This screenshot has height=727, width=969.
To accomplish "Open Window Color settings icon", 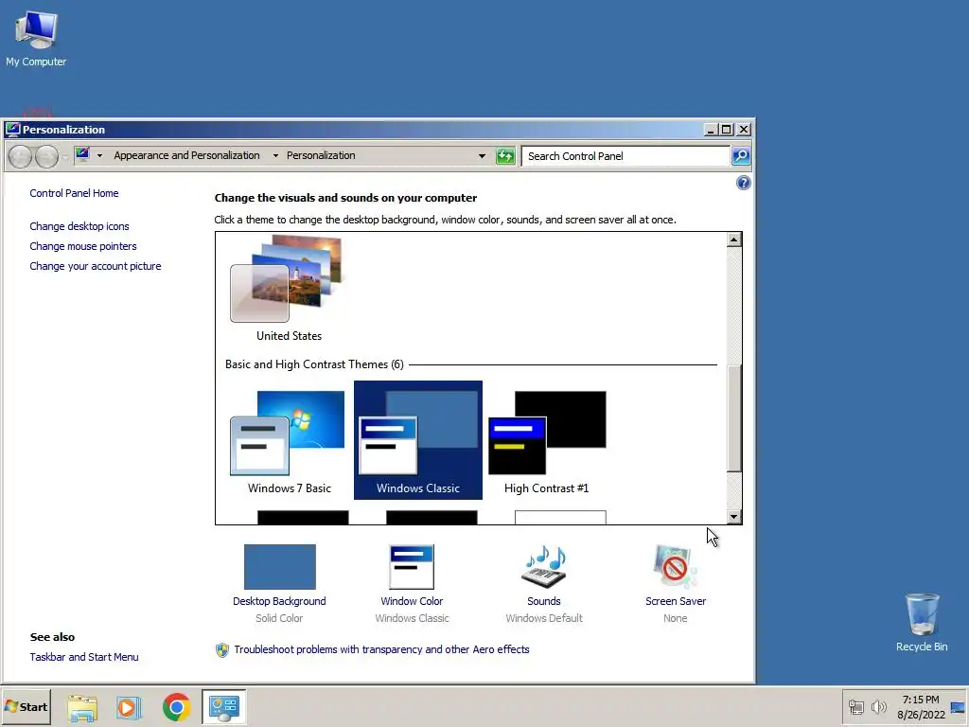I will pos(412,567).
